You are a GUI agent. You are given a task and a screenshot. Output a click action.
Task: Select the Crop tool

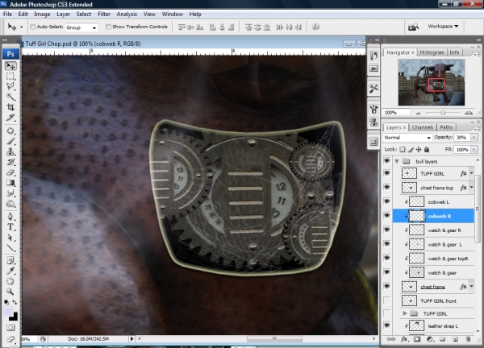coord(10,107)
